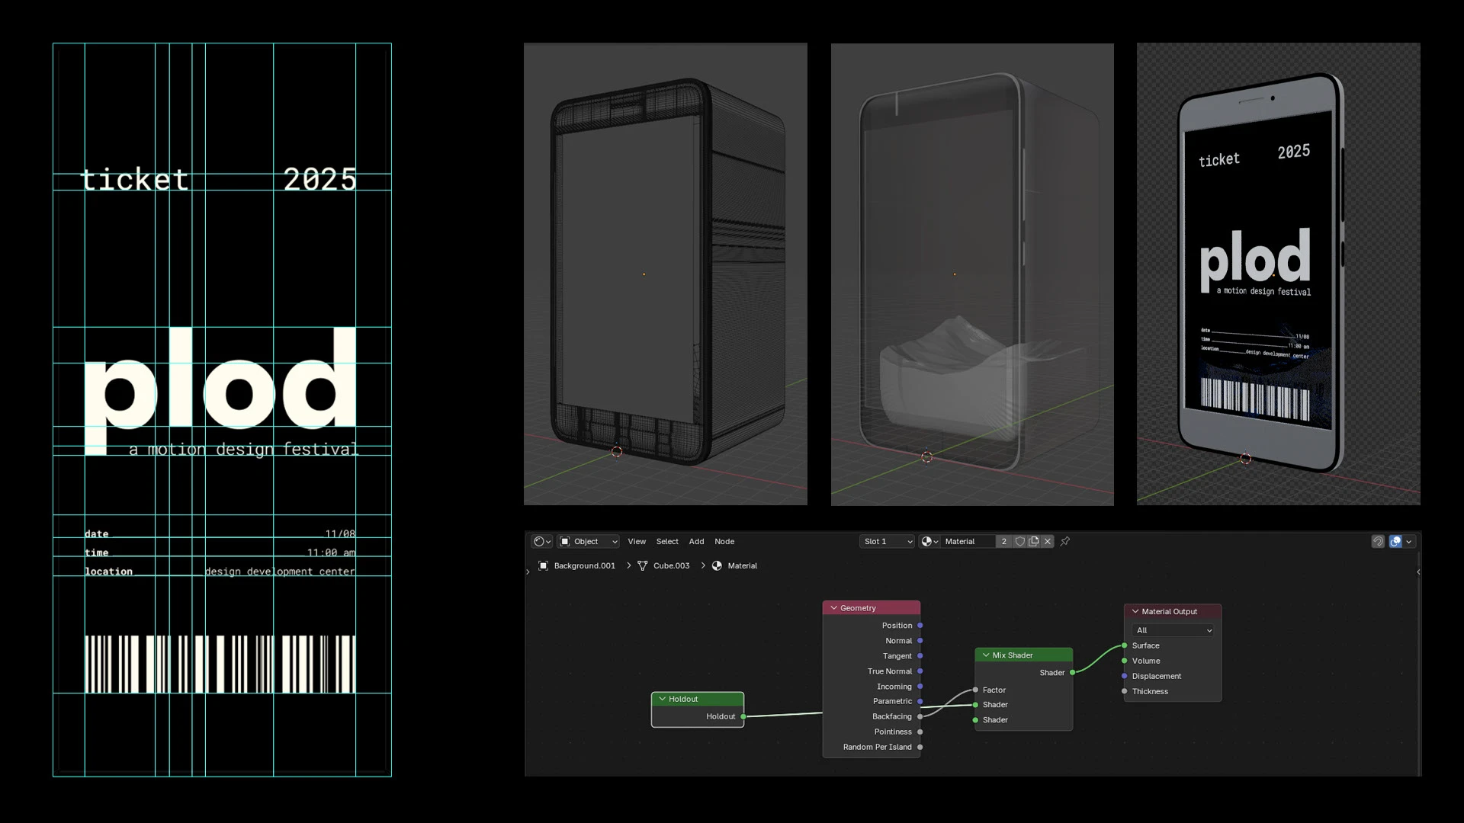Open the shader type dropdown showing Object
This screenshot has width=1464, height=823.
pos(588,541)
